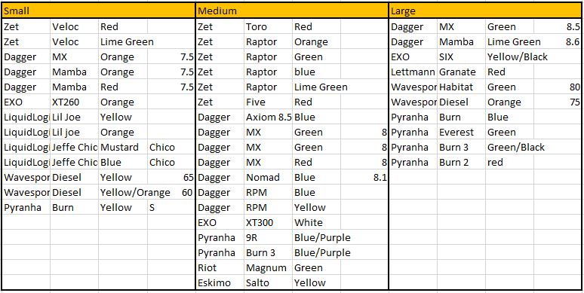Click the 9R model cell
Image resolution: width=584 pixels, height=293 pixels.
tap(268, 237)
